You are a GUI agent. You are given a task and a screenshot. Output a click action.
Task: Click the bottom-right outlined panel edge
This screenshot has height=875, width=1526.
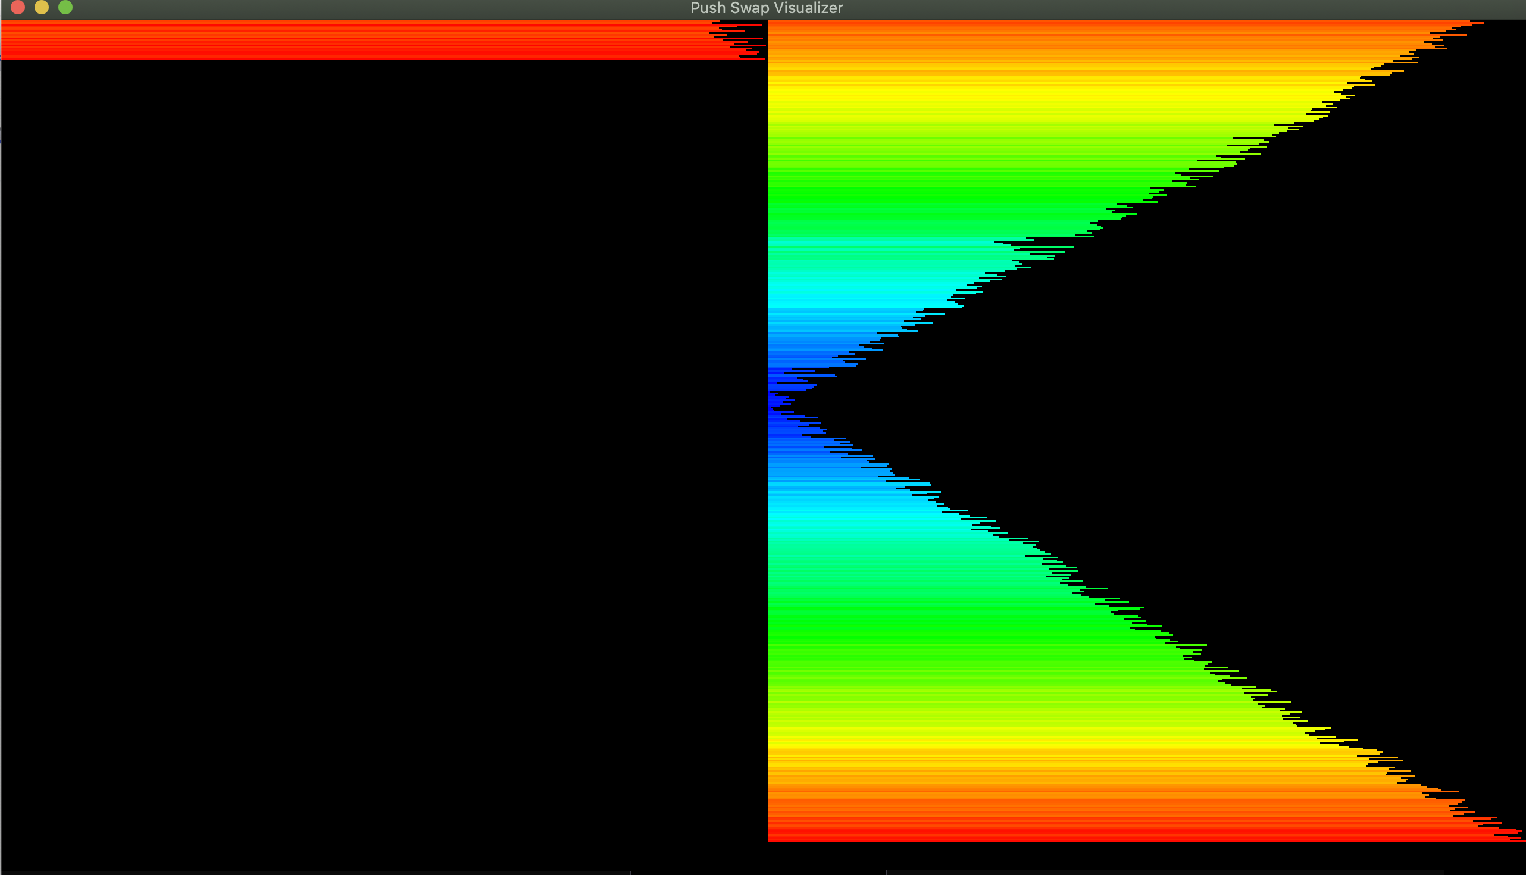coord(1164,871)
